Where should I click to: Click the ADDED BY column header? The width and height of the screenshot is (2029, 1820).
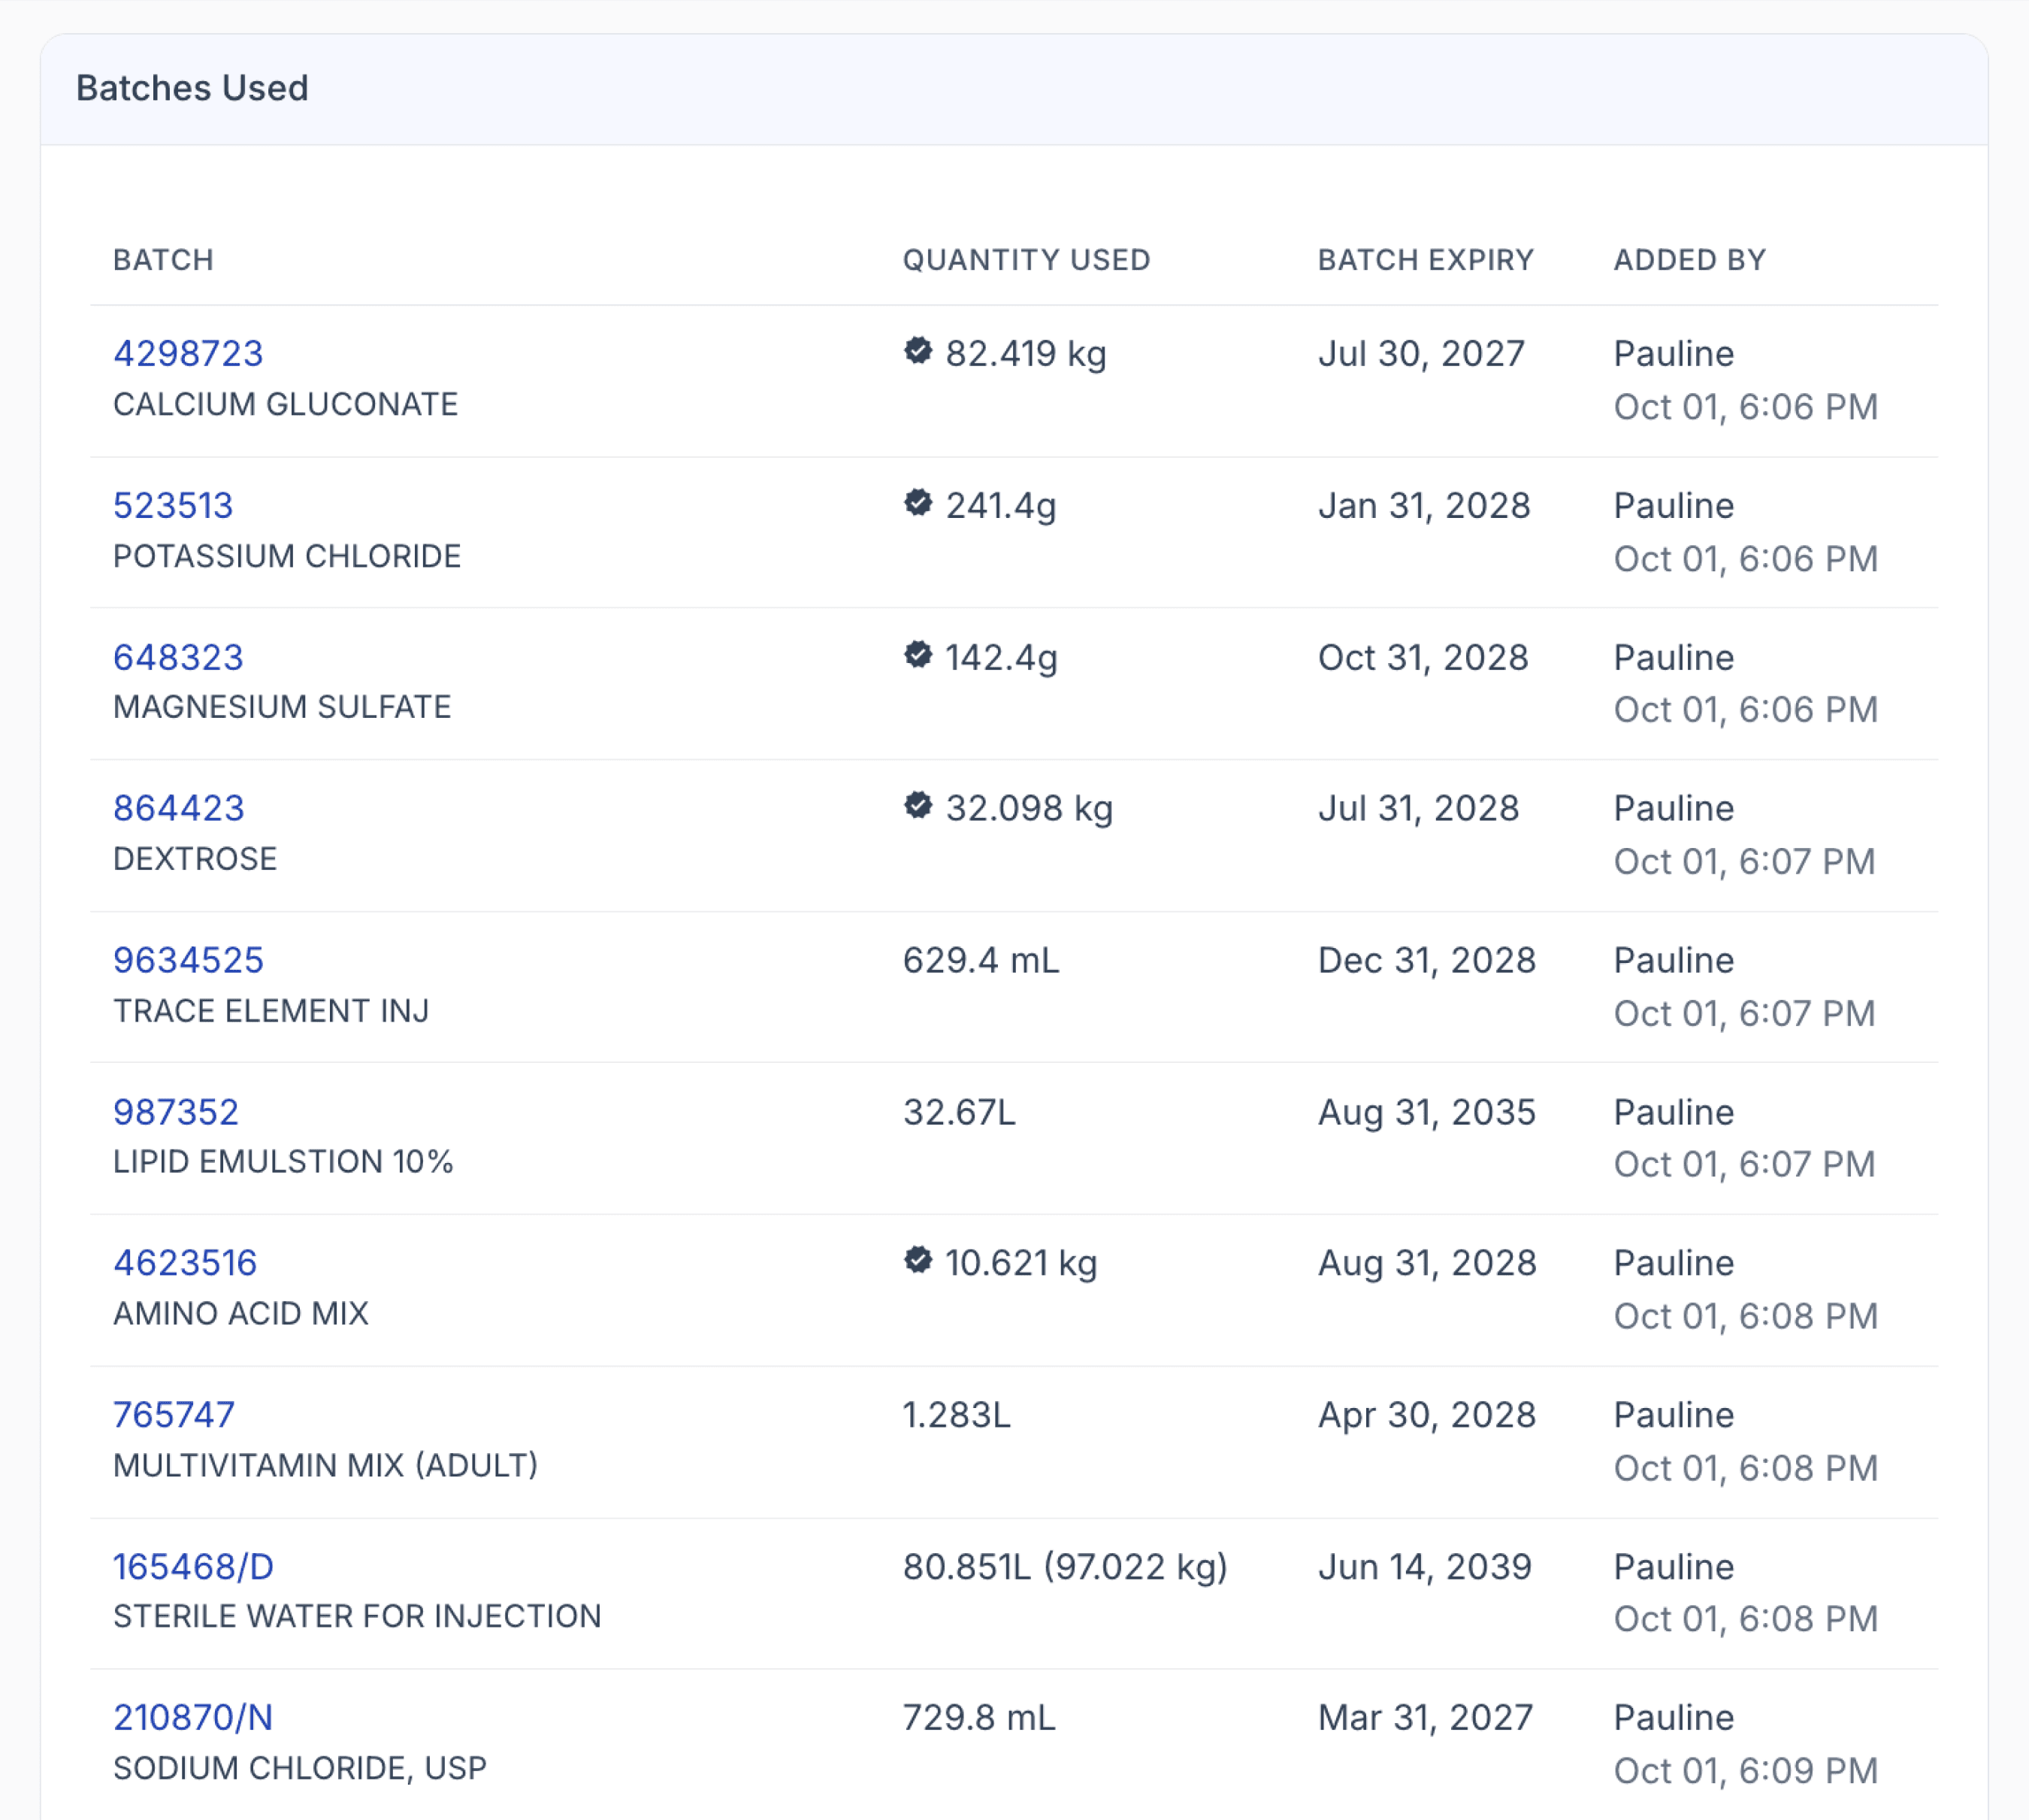1689,260
